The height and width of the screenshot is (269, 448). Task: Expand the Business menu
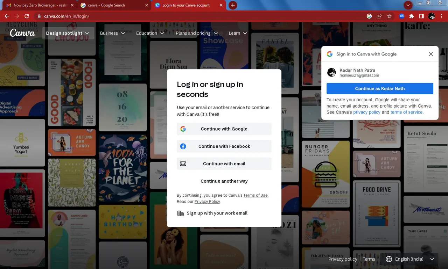(112, 33)
